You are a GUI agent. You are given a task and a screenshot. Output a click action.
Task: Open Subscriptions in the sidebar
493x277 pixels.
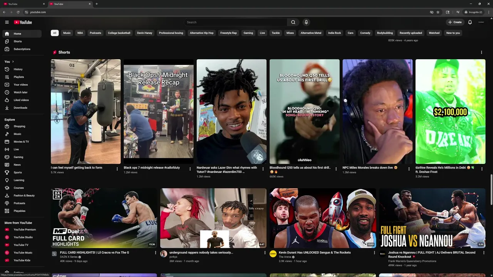click(x=22, y=49)
